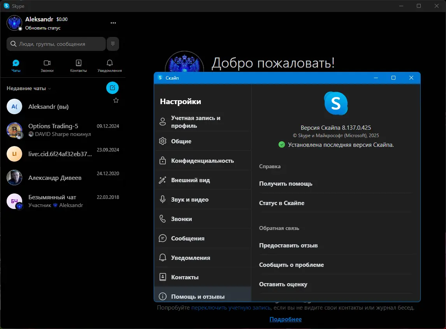
Task: Start a new chat with the compose icon
Action: click(112, 88)
